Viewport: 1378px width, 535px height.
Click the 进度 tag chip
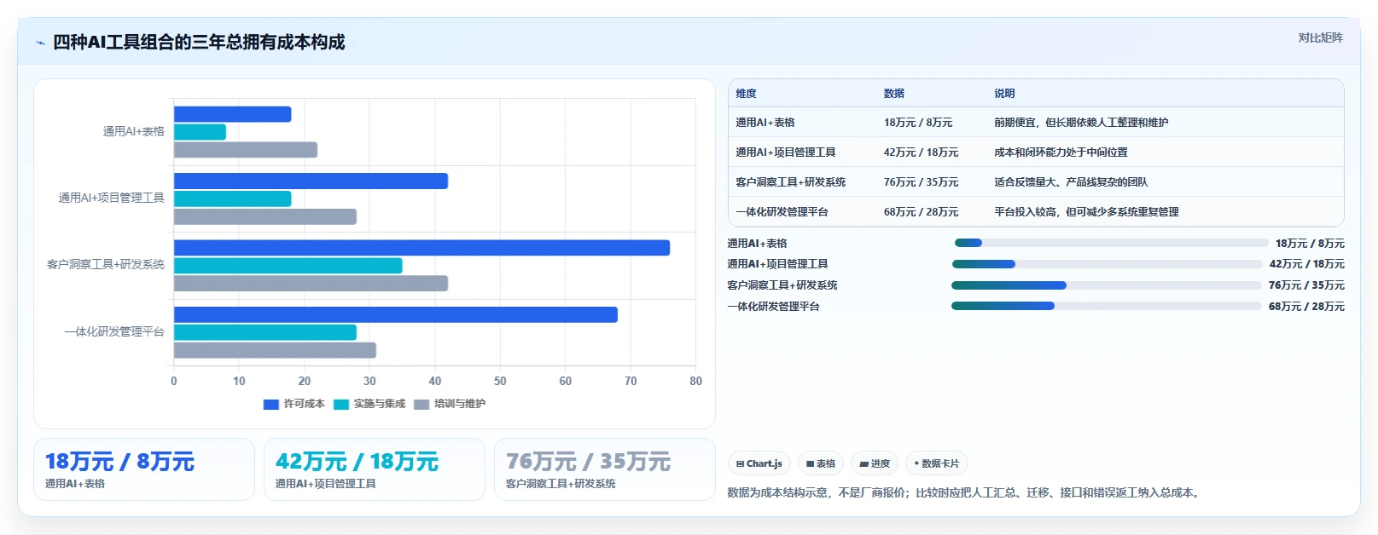point(875,463)
